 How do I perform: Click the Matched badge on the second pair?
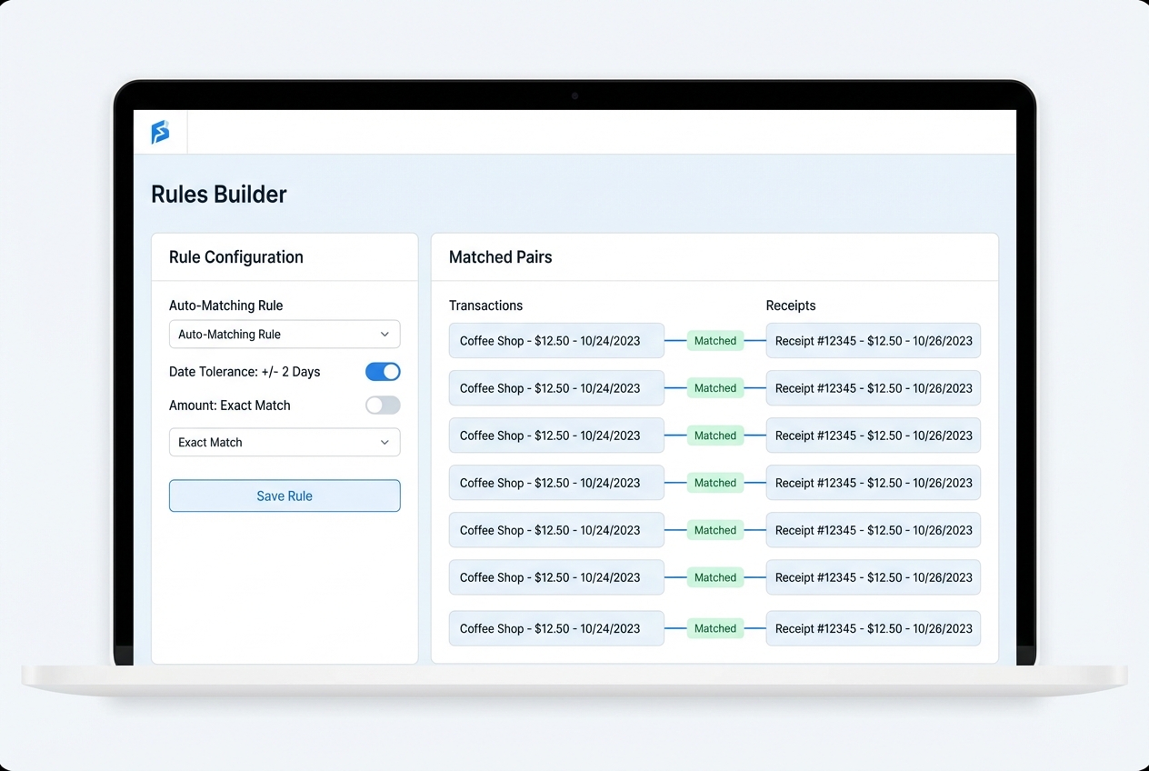coord(714,388)
